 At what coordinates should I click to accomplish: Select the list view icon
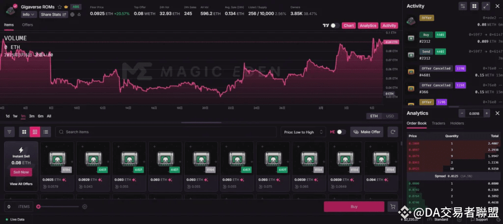46,132
